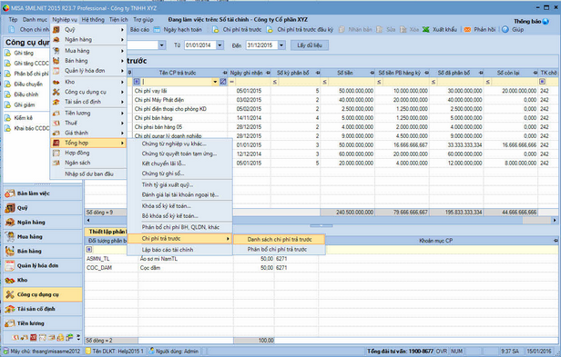Expand Chi phí trả trước submenu arrow
Image resolution: width=561 pixels, height=357 pixels.
(x=228, y=239)
